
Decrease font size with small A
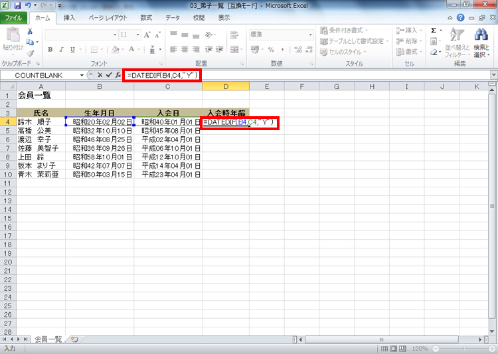(x=158, y=35)
